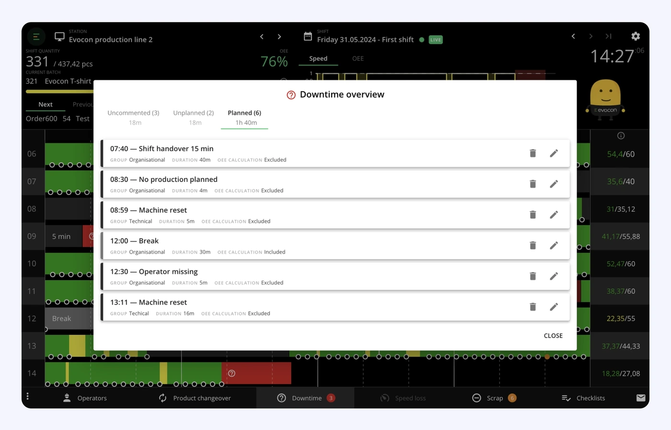
Task: Click the station monitor icon
Action: (59, 36)
